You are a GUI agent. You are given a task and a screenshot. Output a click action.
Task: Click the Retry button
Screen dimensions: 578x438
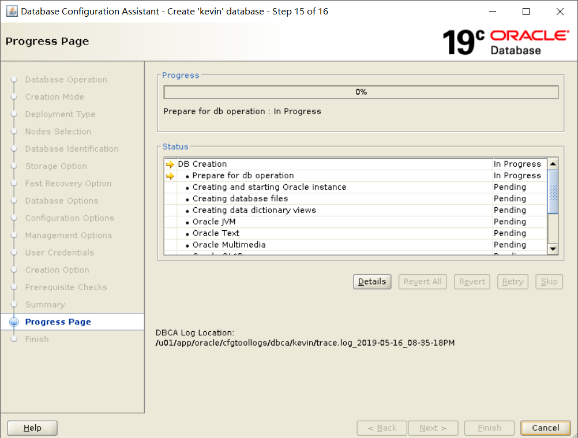(x=512, y=282)
